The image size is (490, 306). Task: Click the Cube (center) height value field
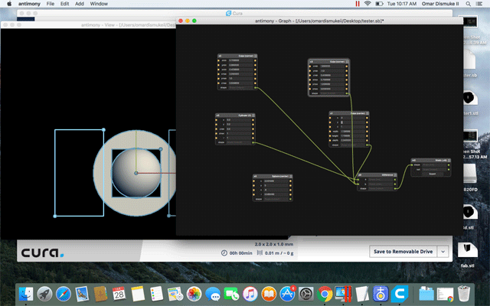[x=352, y=136]
